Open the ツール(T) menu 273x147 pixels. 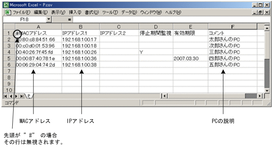pos(110,12)
